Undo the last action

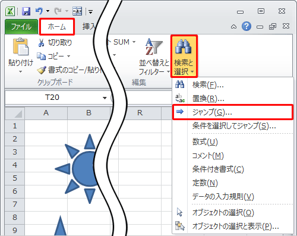click(39, 11)
